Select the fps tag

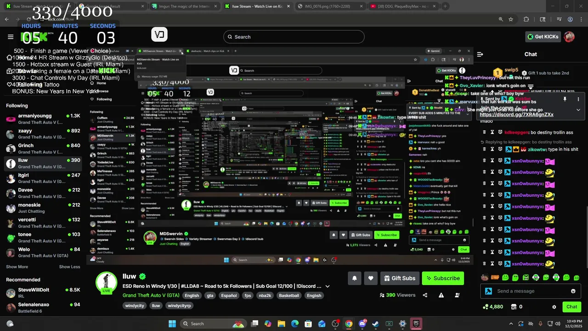click(x=248, y=296)
